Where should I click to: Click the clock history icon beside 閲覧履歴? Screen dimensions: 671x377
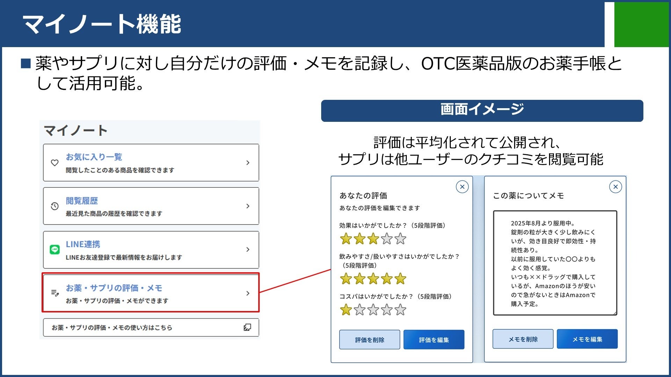55,206
